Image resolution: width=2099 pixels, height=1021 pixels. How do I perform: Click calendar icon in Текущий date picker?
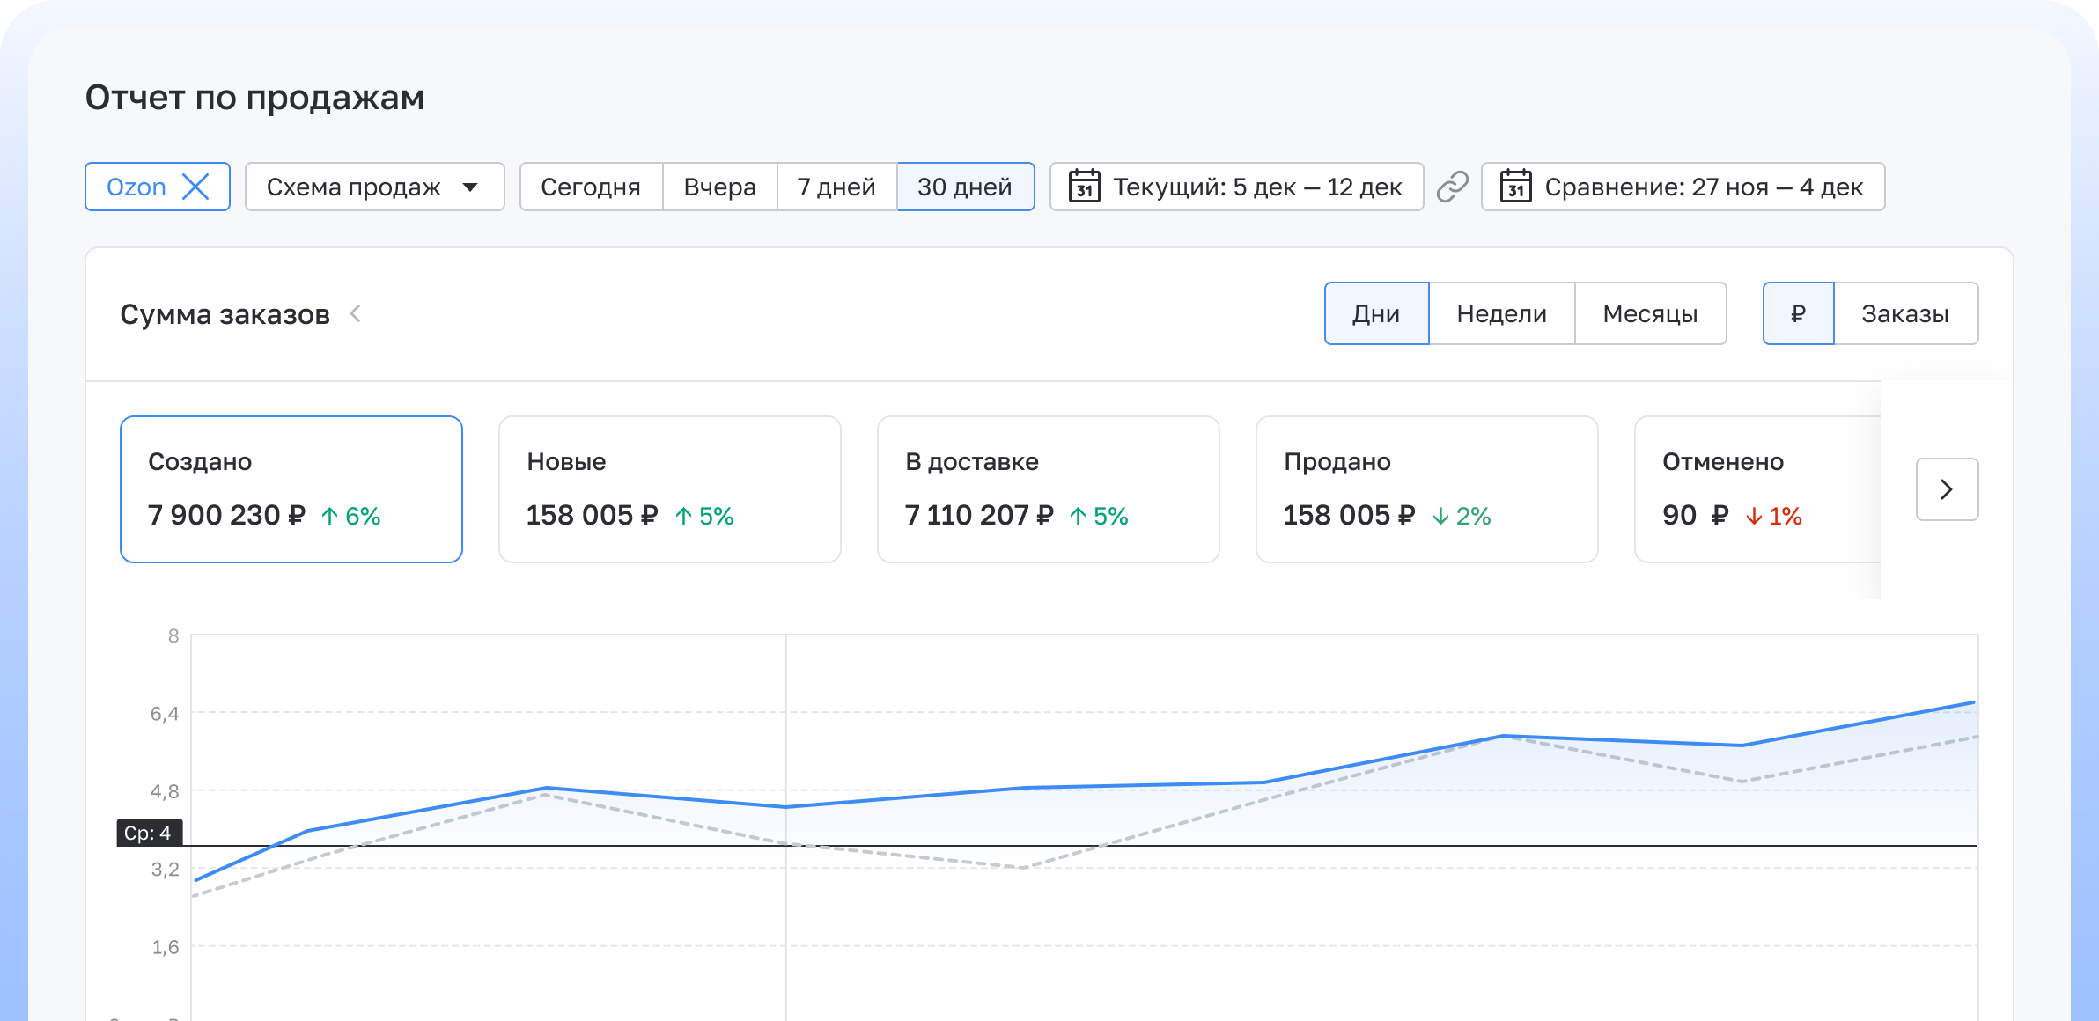pyautogui.click(x=1084, y=187)
